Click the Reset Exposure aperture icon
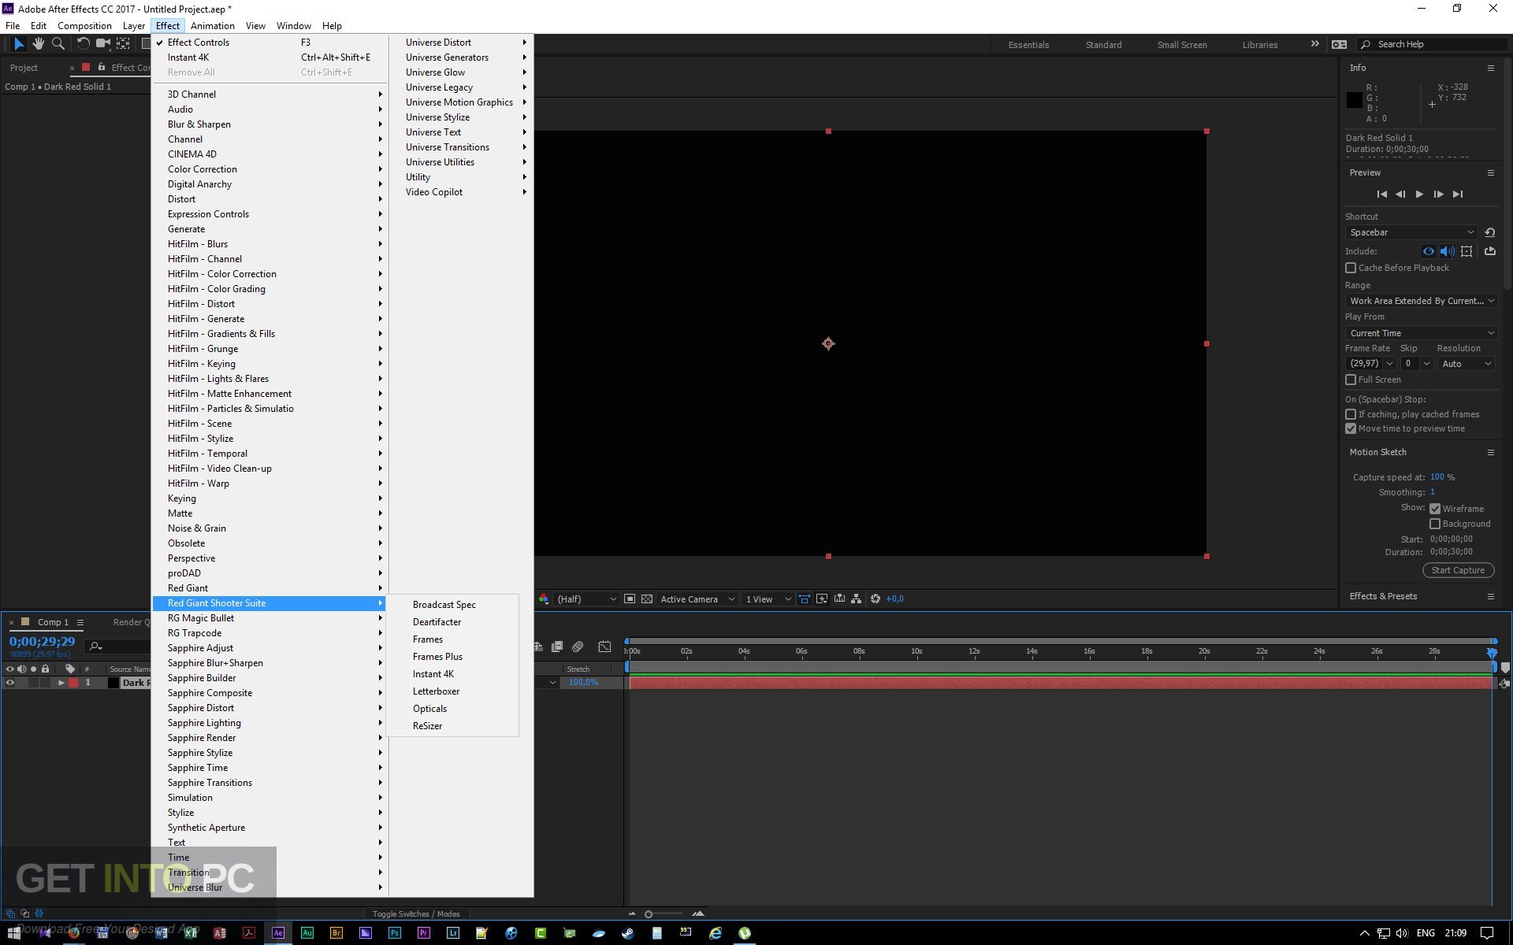 coord(875,599)
